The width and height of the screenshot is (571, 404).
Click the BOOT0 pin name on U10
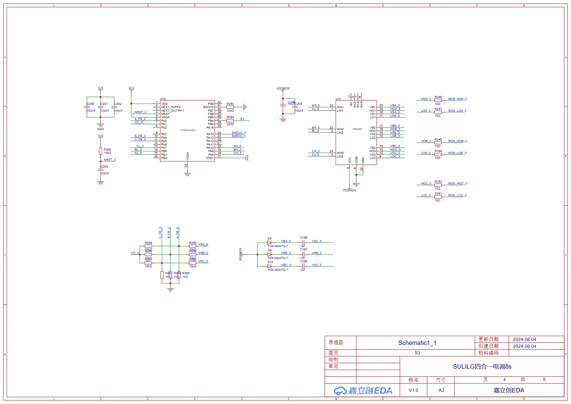click(208, 107)
